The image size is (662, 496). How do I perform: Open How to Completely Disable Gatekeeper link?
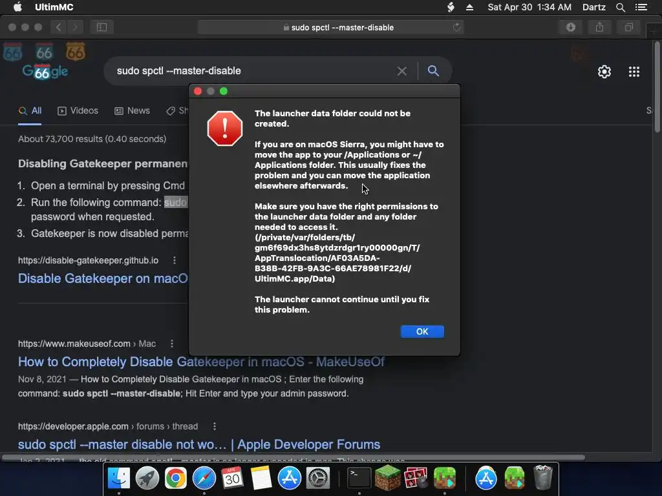tap(202, 362)
